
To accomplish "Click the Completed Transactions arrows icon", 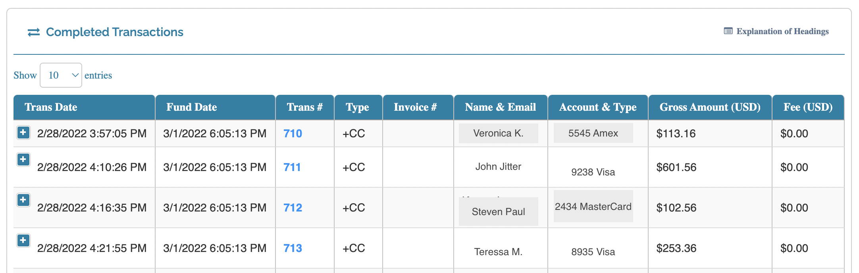I will point(34,32).
